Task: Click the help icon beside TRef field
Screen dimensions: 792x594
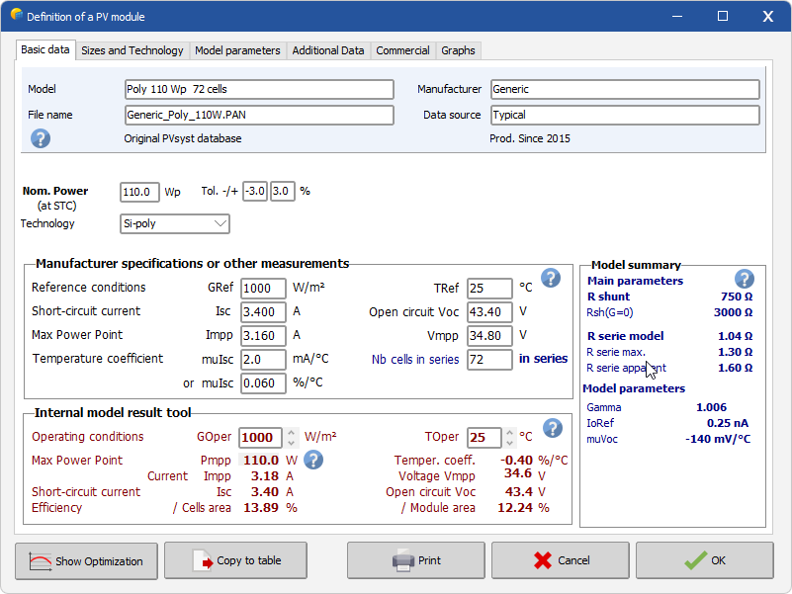Action: tap(552, 279)
